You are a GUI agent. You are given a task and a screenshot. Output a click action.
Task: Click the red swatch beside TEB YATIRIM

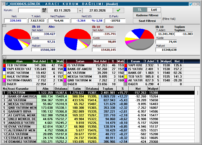(4, 65)
